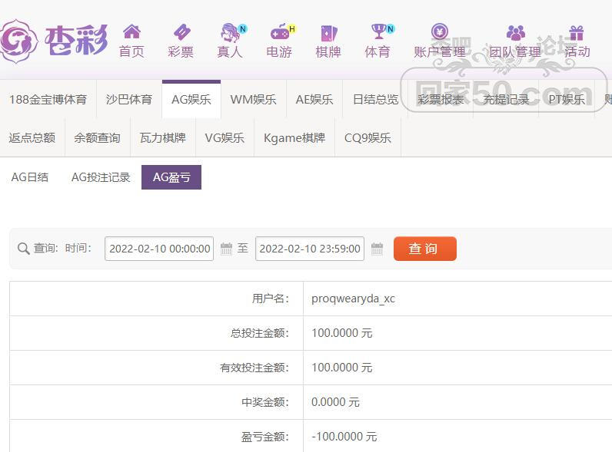Switch to the VG娱乐 tab
Image resolution: width=612 pixels, height=452 pixels.
pos(225,137)
